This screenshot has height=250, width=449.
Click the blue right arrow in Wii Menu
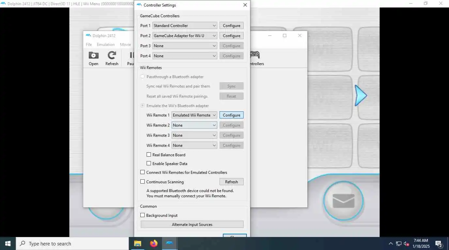click(x=361, y=96)
